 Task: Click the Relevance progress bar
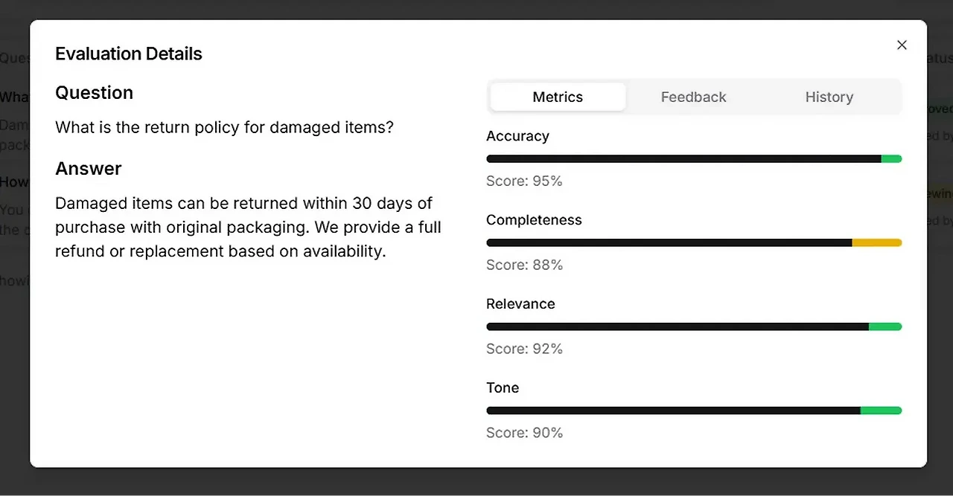[694, 326]
